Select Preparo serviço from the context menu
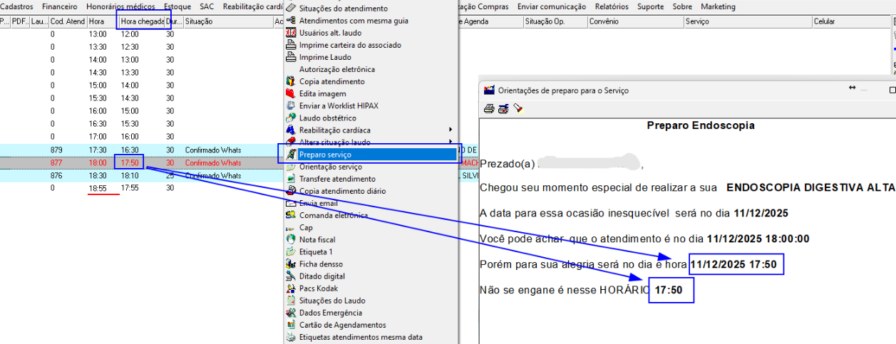Viewport: 896px width, 344px height. coord(325,155)
